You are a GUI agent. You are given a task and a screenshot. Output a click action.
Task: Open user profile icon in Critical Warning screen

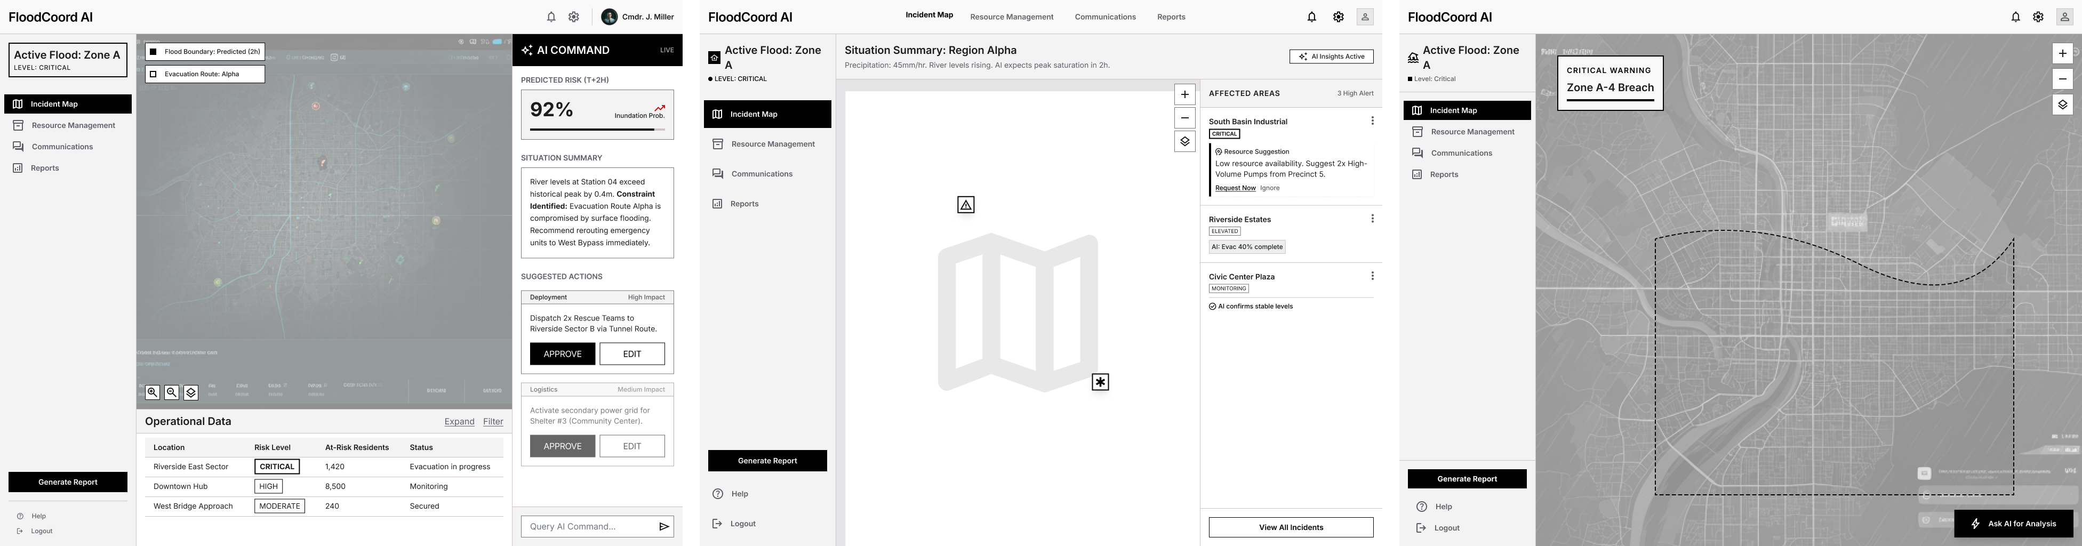pyautogui.click(x=2065, y=17)
